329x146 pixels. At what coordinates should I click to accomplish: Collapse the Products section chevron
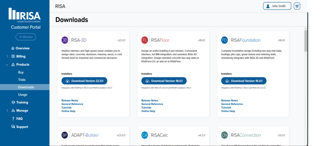coord(7,65)
